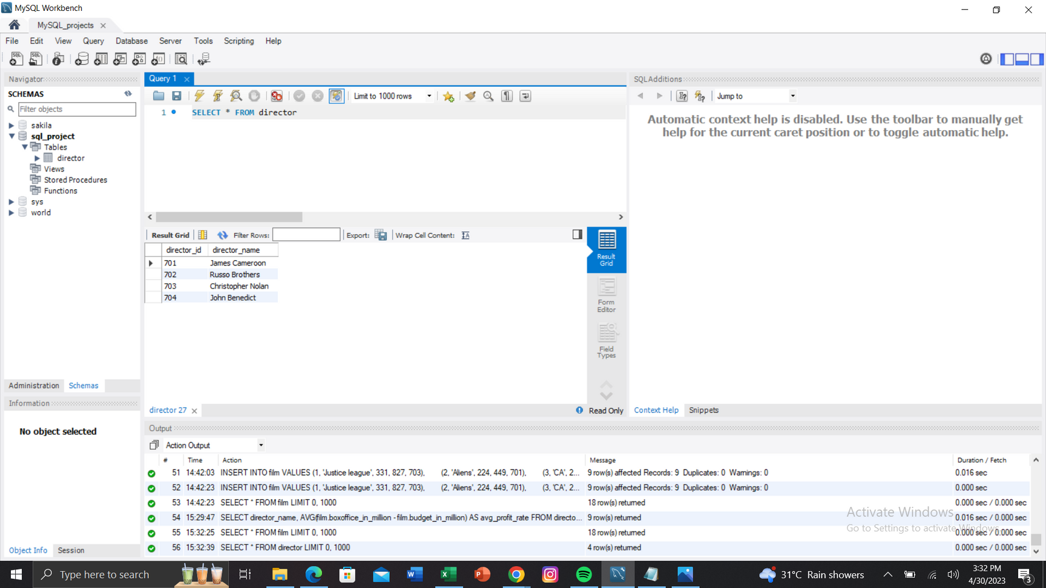Screen dimensions: 1046x588
Task: Open the Server menu
Action: (x=170, y=41)
